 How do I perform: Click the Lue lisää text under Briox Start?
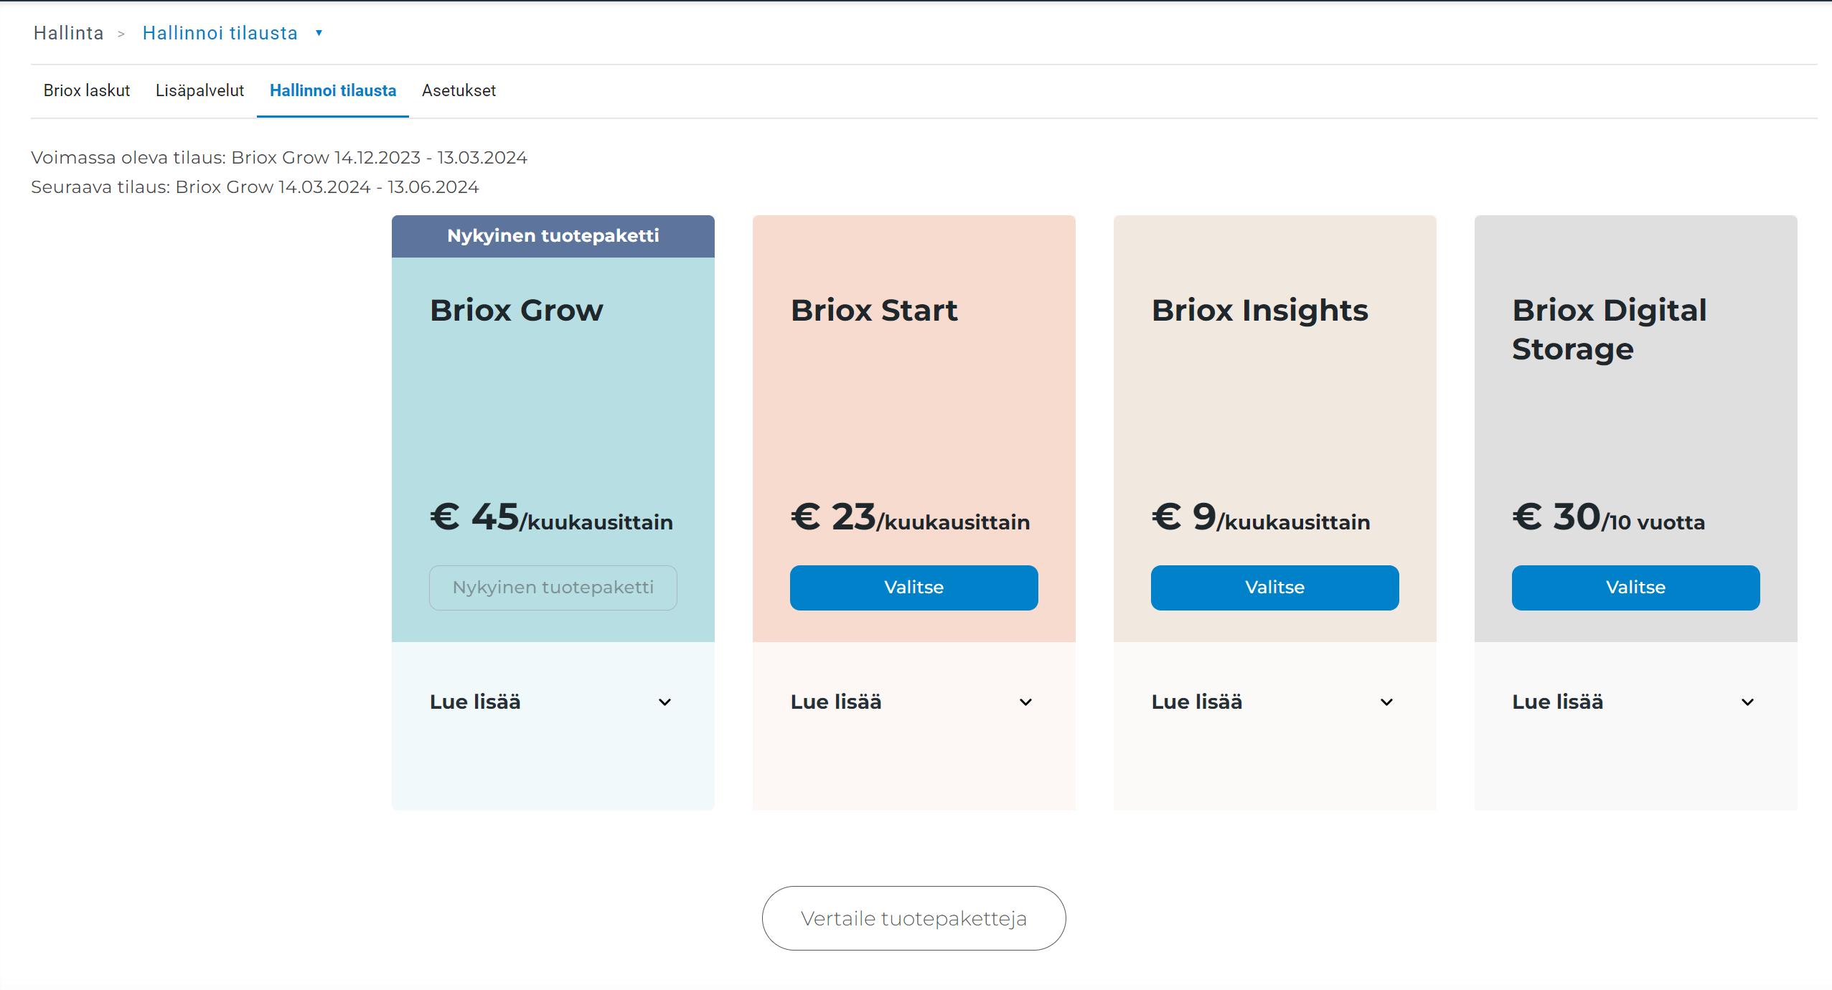835,702
